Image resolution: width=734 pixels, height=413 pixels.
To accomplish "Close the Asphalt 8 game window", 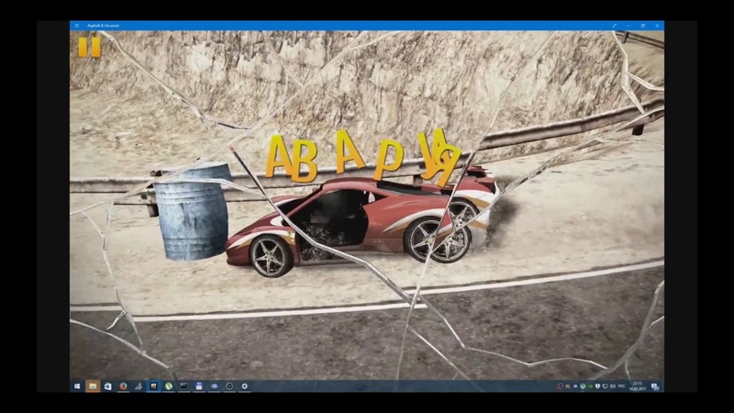I will pos(657,26).
